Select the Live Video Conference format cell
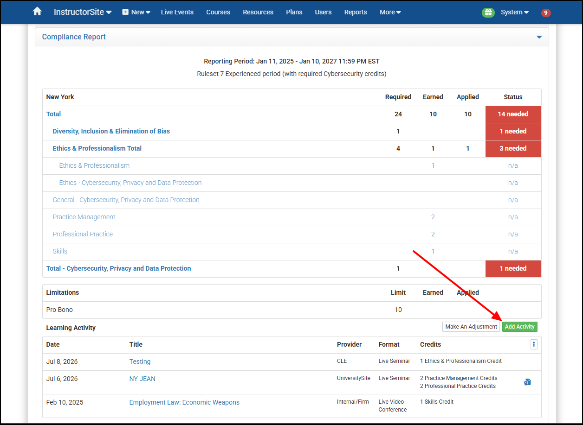This screenshot has width=583, height=425. click(x=393, y=406)
